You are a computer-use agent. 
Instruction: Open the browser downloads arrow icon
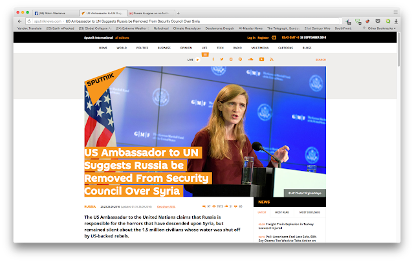click(396, 21)
